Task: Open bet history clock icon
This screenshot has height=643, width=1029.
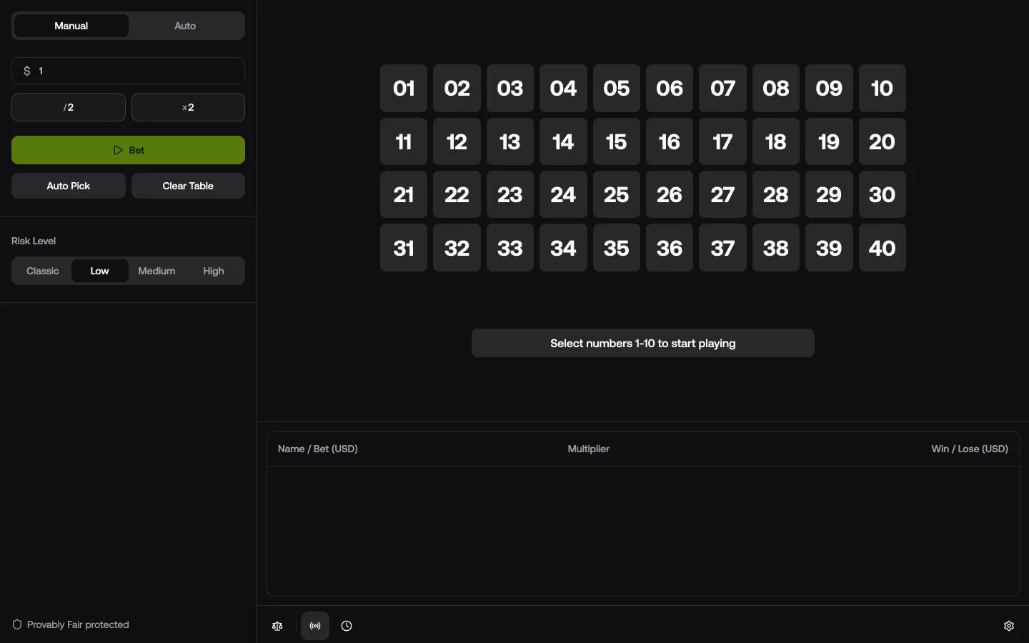Action: 347,626
